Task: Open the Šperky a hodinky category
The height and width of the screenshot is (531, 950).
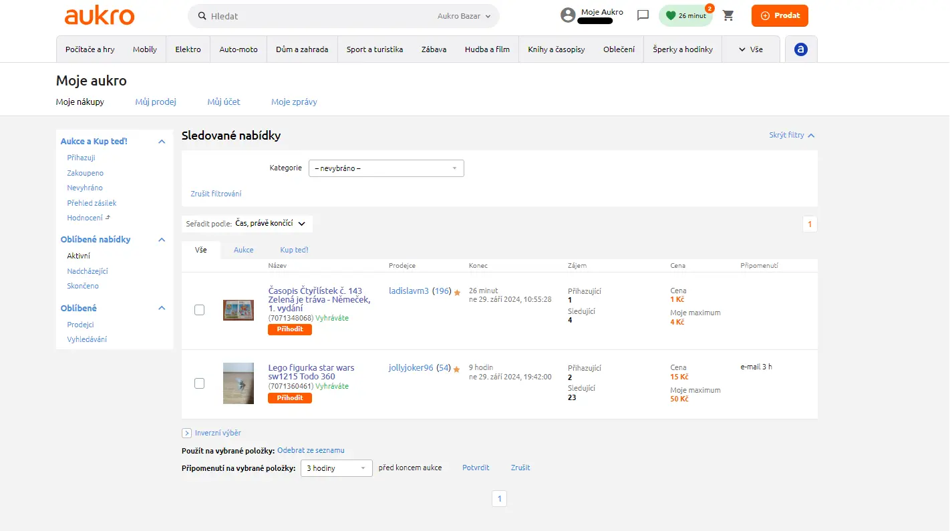Action: pyautogui.click(x=682, y=49)
